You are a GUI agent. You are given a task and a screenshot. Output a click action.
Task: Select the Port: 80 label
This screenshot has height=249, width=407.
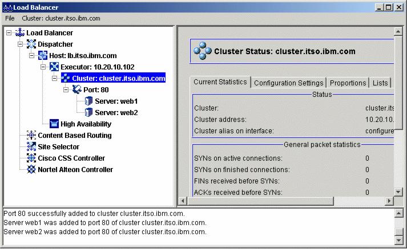click(96, 90)
